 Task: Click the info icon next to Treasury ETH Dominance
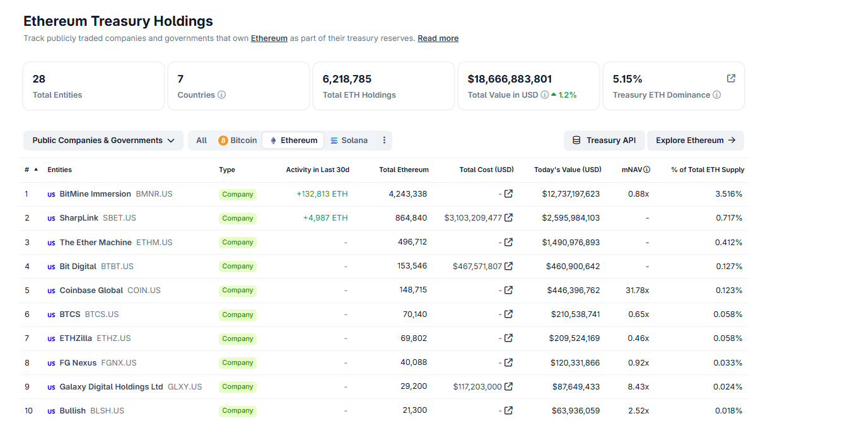(x=717, y=95)
